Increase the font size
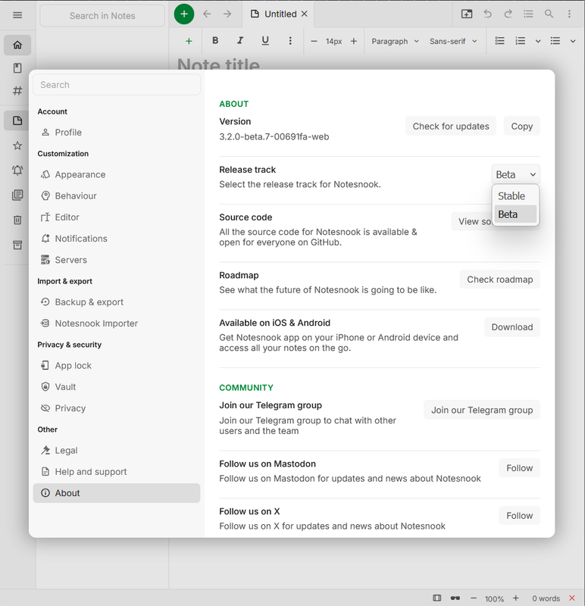The height and width of the screenshot is (606, 585). pos(354,41)
